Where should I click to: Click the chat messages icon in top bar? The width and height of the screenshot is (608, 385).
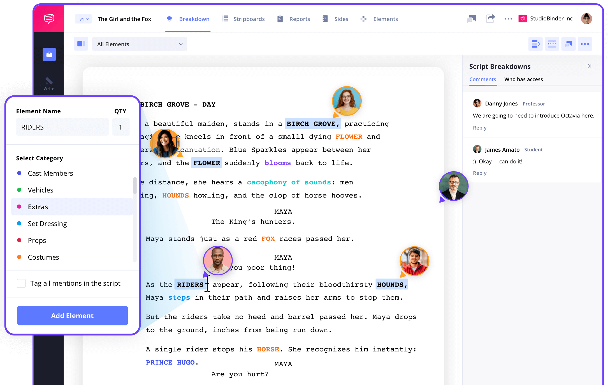[x=472, y=18]
